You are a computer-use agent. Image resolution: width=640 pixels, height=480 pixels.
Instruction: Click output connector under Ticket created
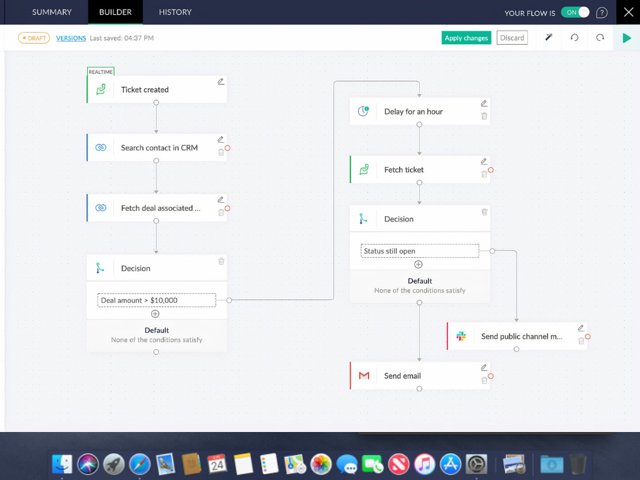(156, 103)
